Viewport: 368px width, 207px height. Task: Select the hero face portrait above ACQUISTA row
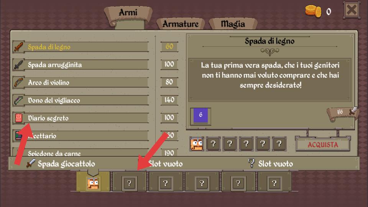coord(196,144)
